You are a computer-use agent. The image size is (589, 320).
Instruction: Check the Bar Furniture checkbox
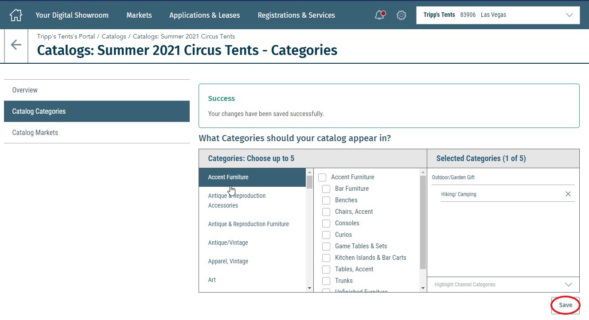[x=326, y=189]
